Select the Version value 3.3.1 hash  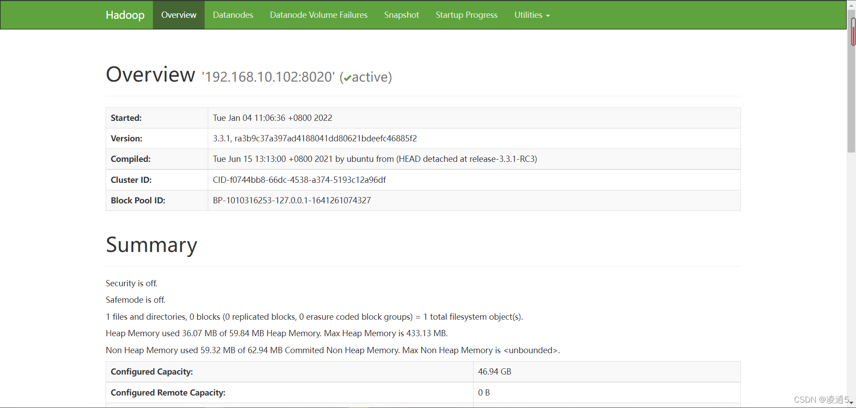pyautogui.click(x=315, y=138)
